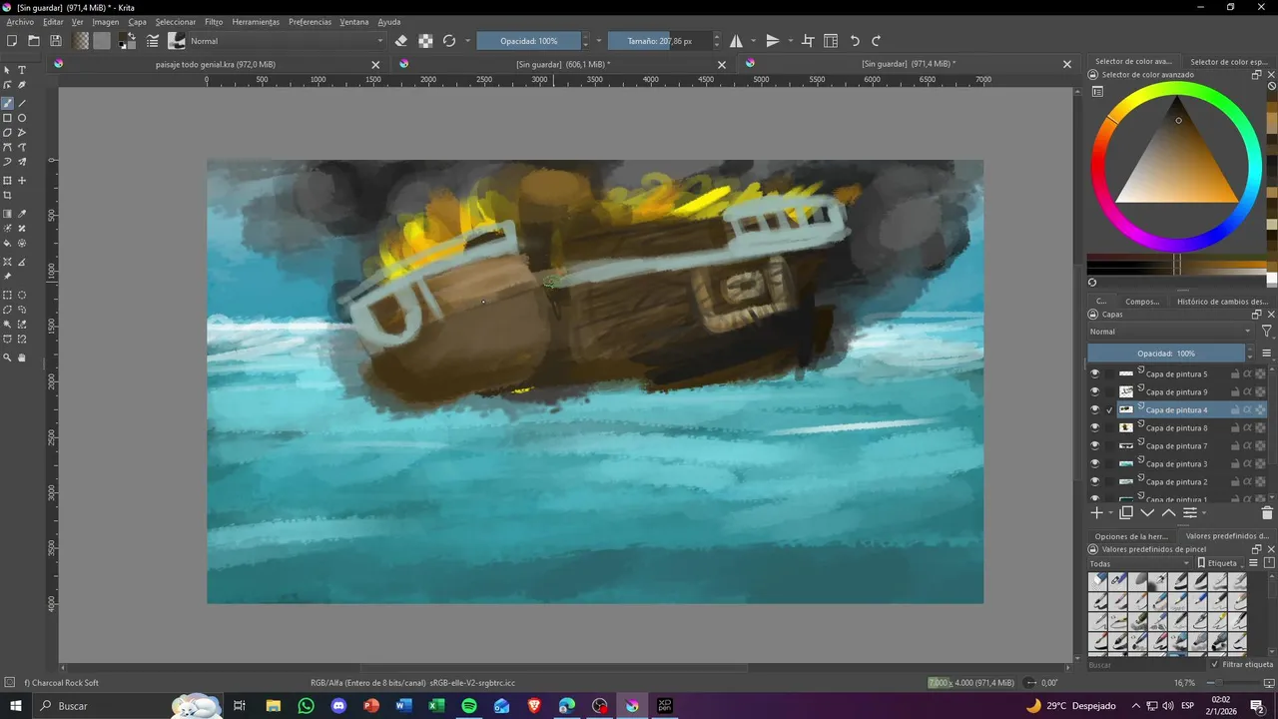This screenshot has height=719, width=1278.
Task: Toggle the Filtrar etiqueta checkbox
Action: pyautogui.click(x=1215, y=664)
